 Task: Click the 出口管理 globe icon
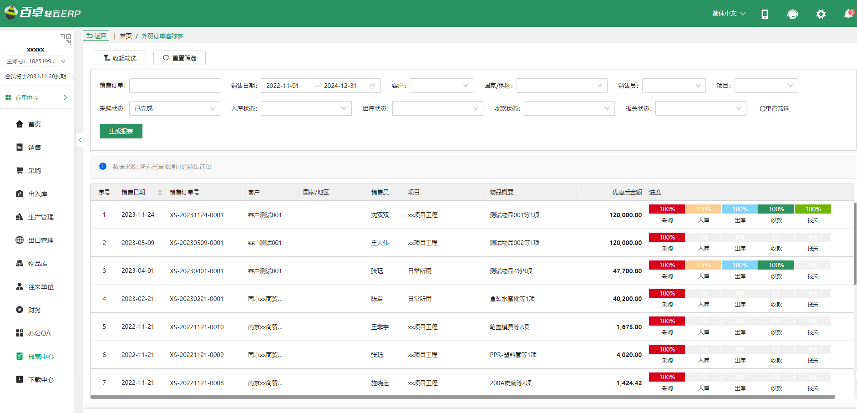20,240
